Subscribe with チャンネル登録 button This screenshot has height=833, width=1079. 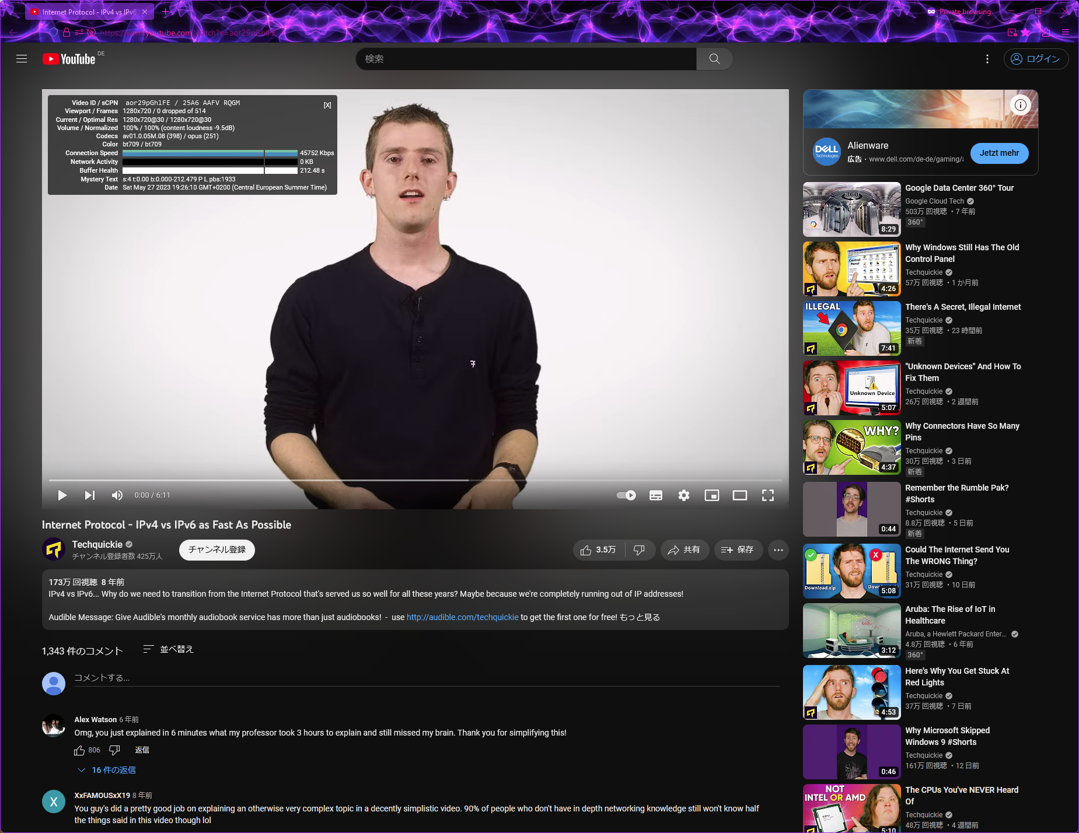point(217,550)
